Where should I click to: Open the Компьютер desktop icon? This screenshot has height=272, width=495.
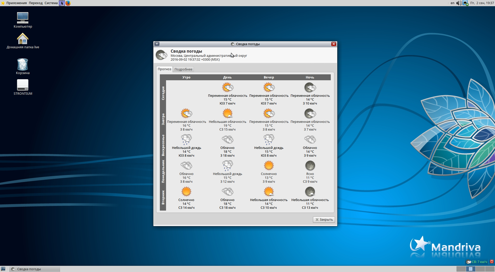(x=23, y=18)
